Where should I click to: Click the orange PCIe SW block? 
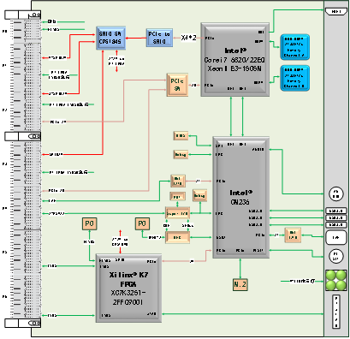tap(177, 85)
